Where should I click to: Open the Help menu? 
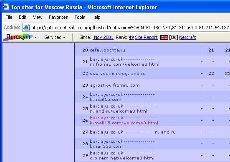point(96,17)
